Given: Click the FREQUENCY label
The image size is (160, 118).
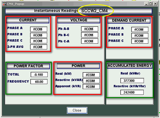Looking at the screenshot, I should pyautogui.click(x=18, y=81).
